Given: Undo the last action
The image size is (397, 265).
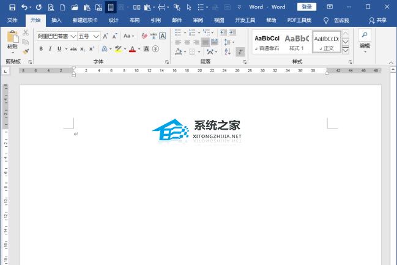Looking at the screenshot, I should pyautogui.click(x=24, y=7).
